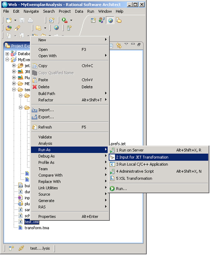Select test.xml in Project Explorer
This screenshot has height=255, width=210.
point(32,222)
